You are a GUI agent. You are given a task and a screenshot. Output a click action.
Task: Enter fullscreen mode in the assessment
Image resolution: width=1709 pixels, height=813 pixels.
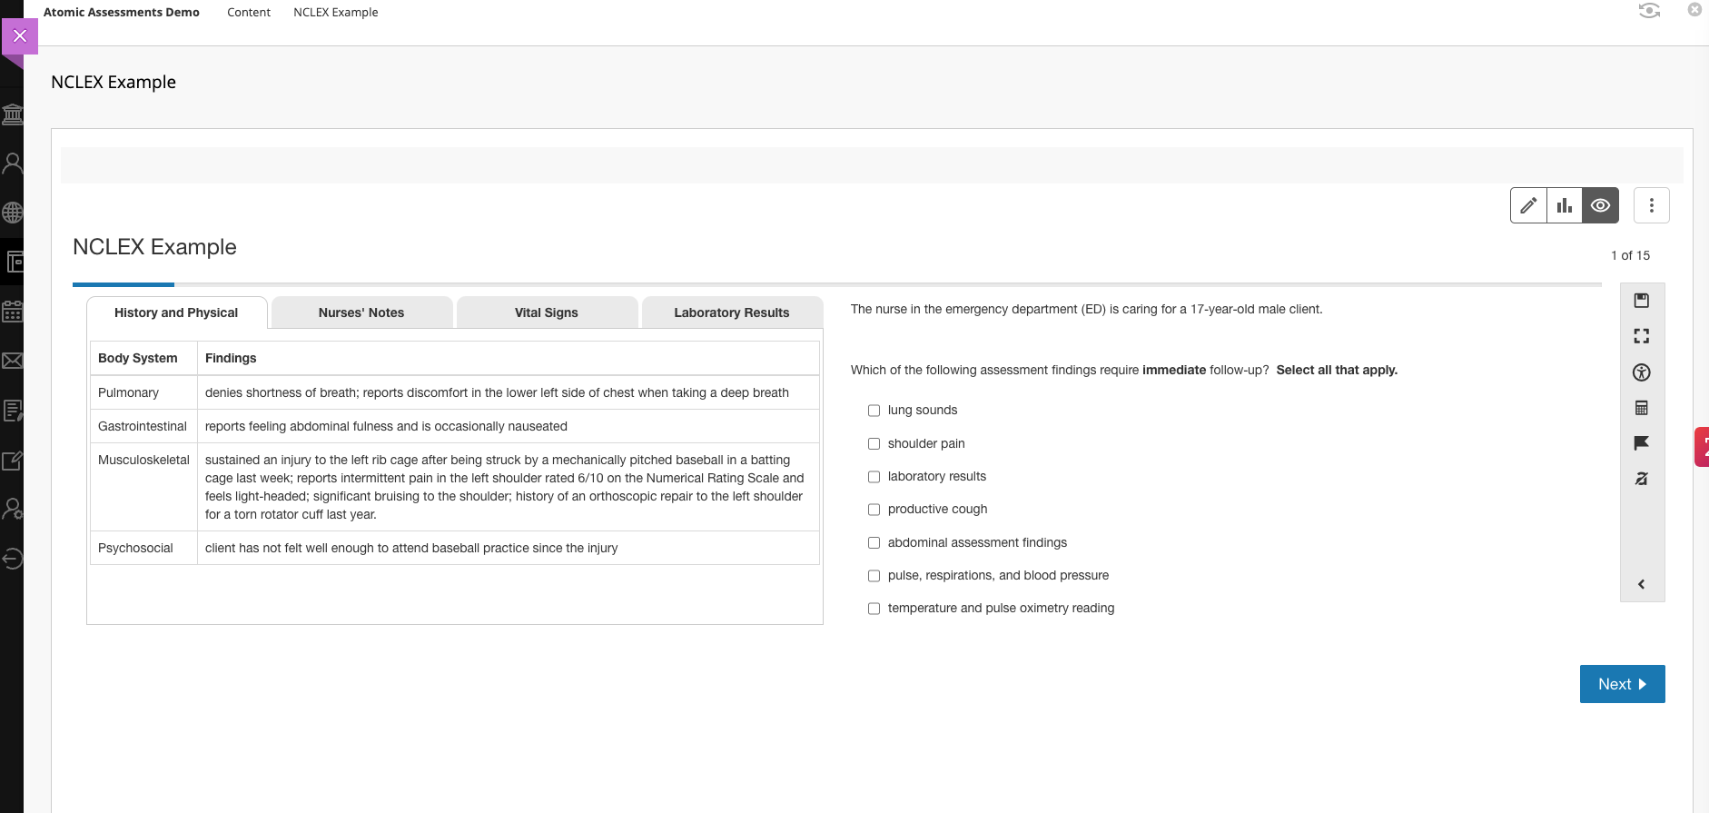point(1641,336)
